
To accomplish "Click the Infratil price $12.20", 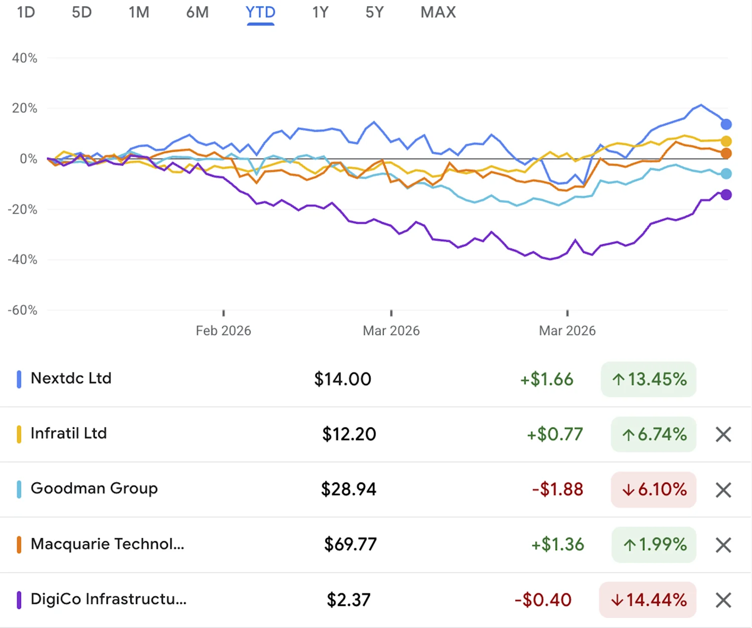I will 349,434.
